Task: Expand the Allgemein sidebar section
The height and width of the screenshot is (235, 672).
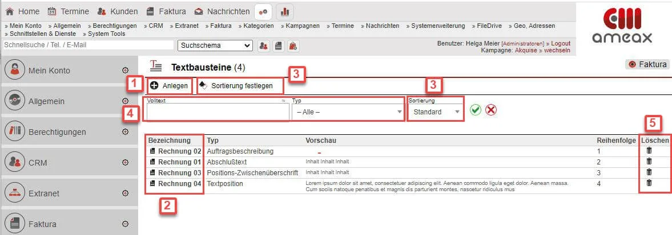Action: [125, 101]
